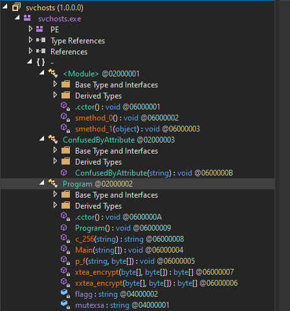Click the svchosts.exe module icon
Image resolution: width=290 pixels, height=311 pixels.
click(27, 18)
